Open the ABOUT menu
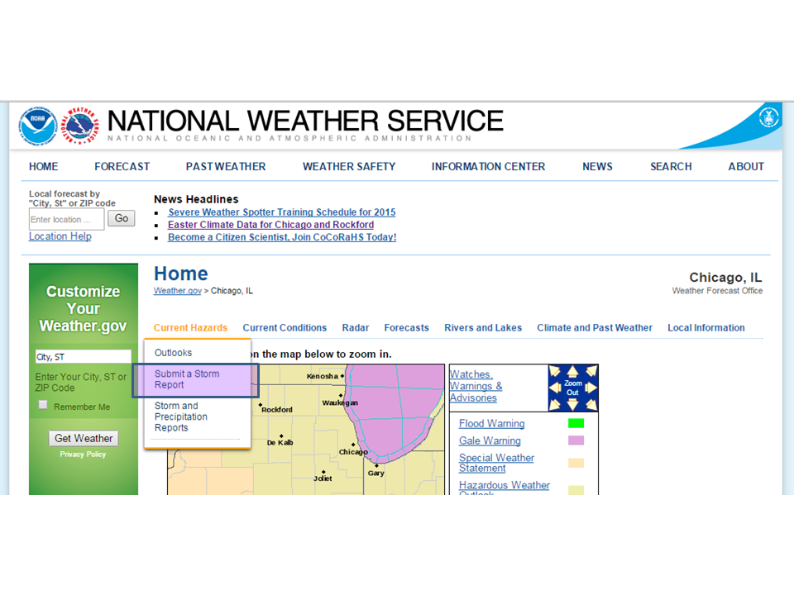 [x=746, y=166]
